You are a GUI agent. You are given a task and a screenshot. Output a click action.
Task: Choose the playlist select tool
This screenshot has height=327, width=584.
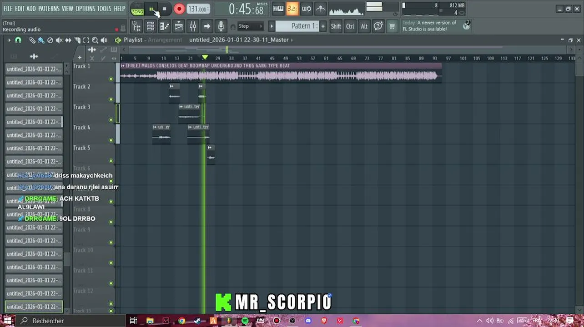pos(86,40)
